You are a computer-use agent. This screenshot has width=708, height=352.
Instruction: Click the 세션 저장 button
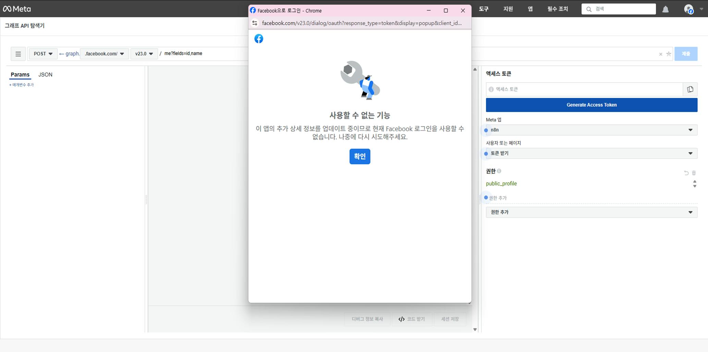click(450, 319)
